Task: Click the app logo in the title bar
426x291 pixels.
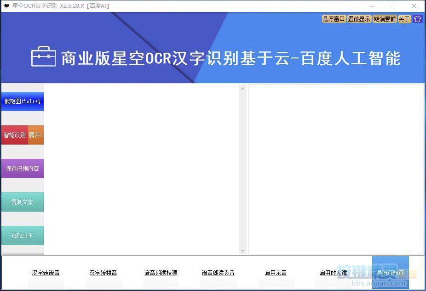Action: click(6, 6)
